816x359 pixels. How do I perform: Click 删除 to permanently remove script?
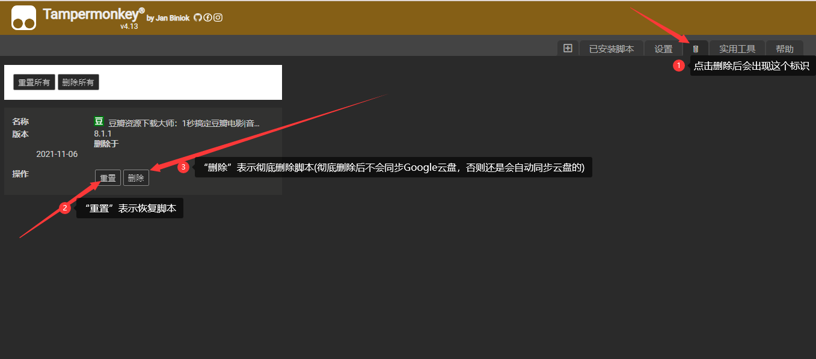136,178
